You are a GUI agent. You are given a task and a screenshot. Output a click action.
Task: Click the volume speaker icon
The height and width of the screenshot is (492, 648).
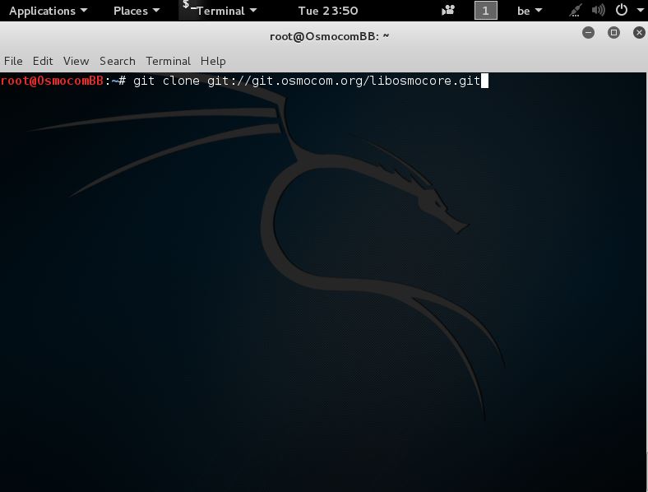pos(598,11)
